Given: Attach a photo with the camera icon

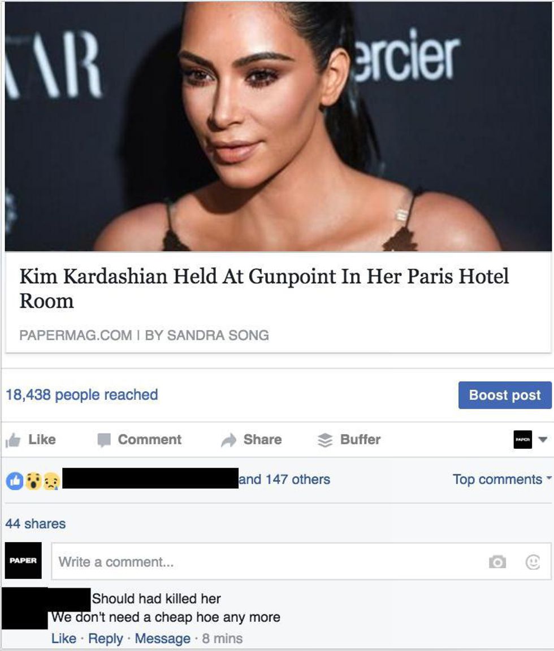Looking at the screenshot, I should 497,562.
